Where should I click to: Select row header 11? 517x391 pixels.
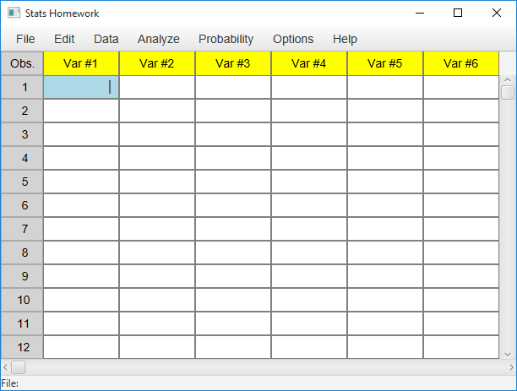pos(22,323)
